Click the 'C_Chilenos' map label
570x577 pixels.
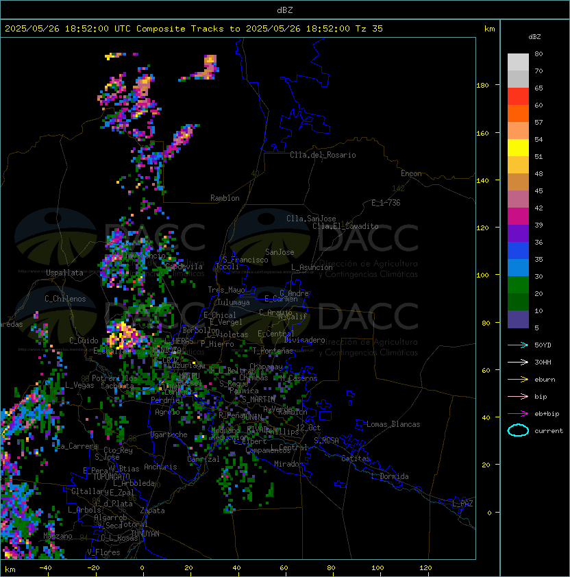(65, 299)
